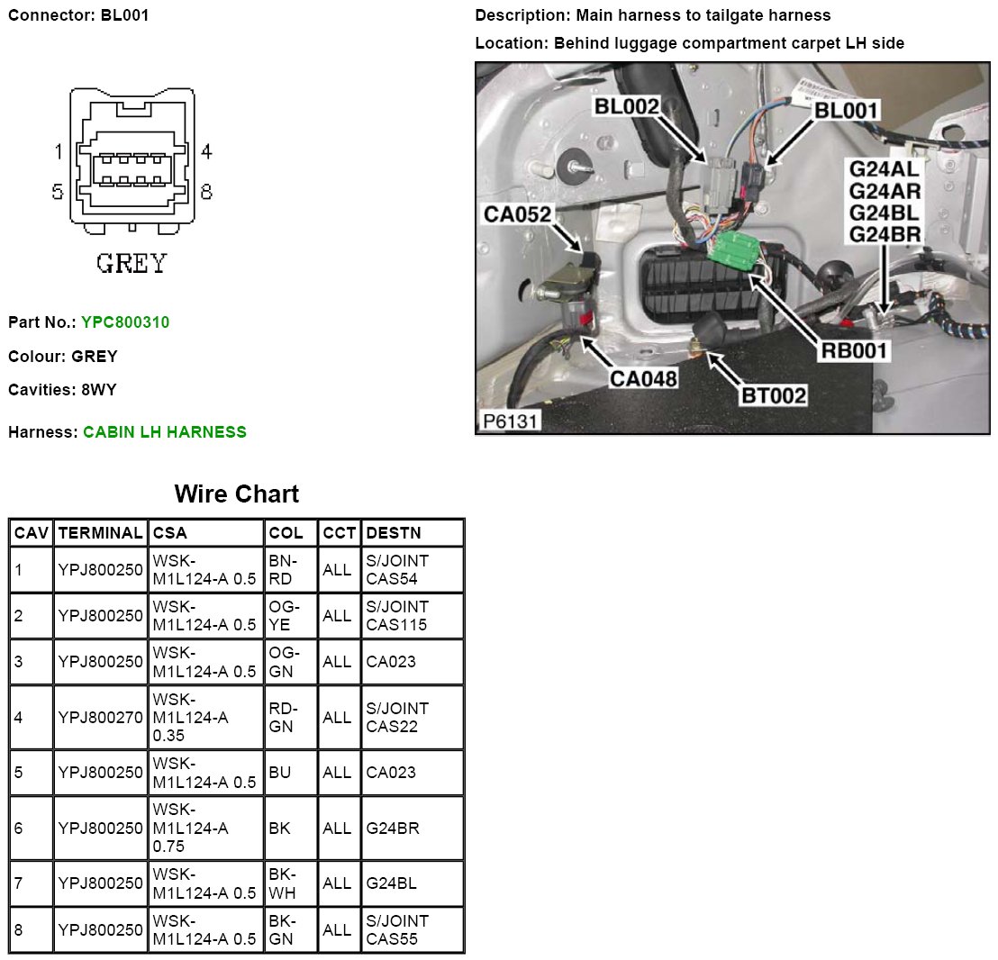Click the BK-WH colour cell

click(291, 883)
